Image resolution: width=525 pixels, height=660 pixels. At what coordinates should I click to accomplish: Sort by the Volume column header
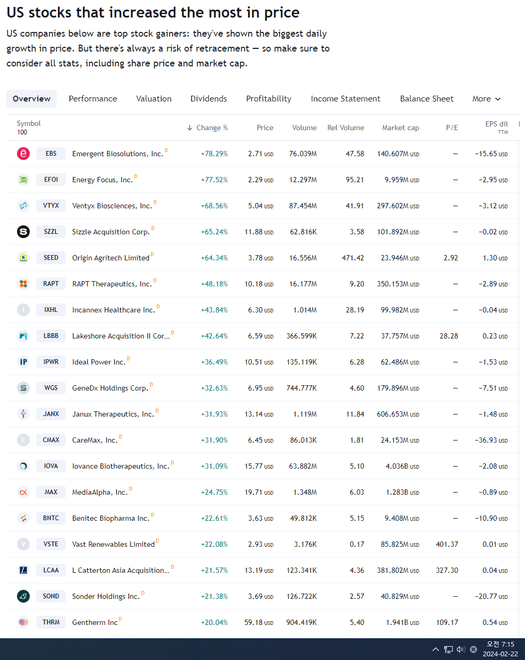(304, 128)
